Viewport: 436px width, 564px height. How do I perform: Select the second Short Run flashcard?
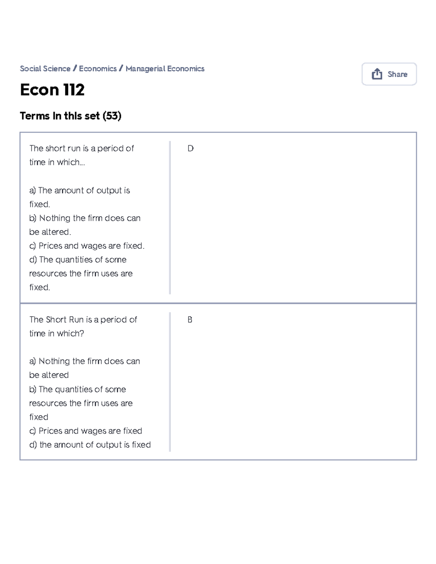pos(219,381)
